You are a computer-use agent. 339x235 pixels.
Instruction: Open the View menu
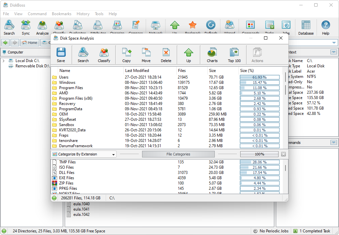(x=19, y=14)
